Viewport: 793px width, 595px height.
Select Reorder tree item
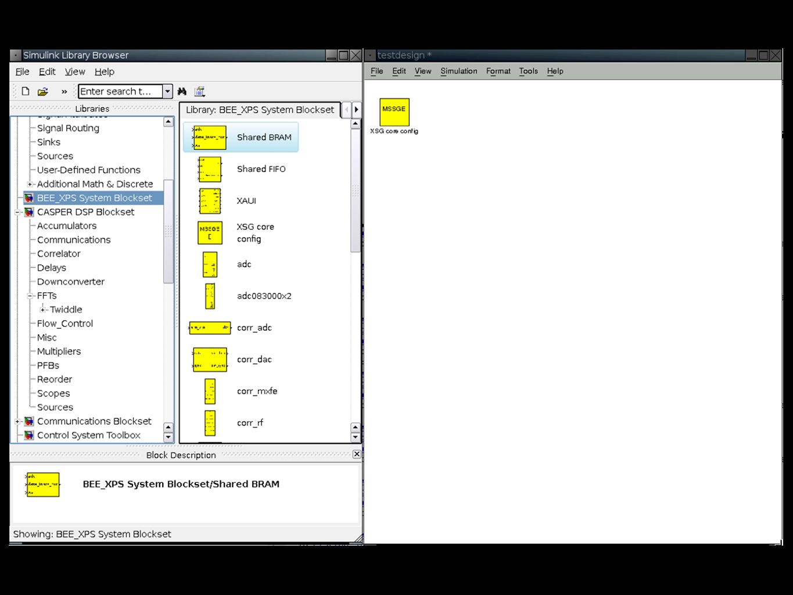55,379
